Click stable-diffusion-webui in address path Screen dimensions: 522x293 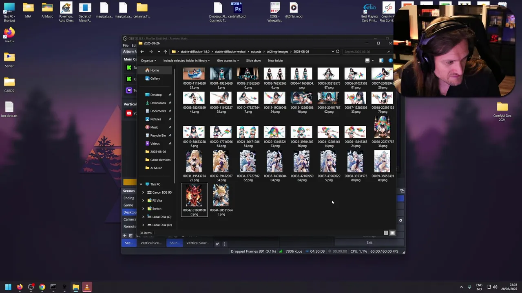click(x=230, y=52)
